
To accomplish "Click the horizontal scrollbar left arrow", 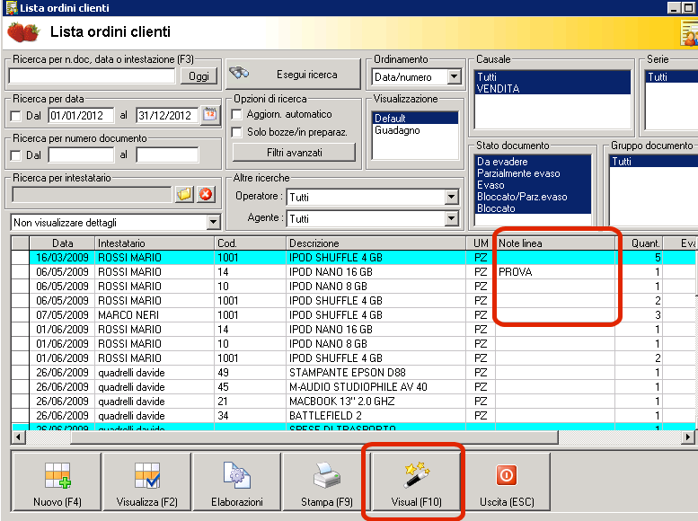I will point(18,437).
